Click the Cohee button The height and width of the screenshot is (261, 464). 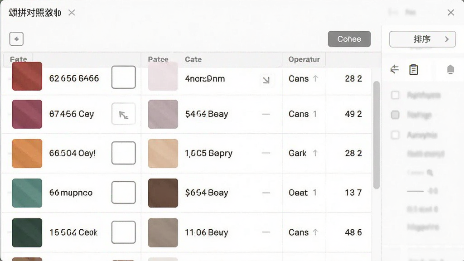click(349, 39)
